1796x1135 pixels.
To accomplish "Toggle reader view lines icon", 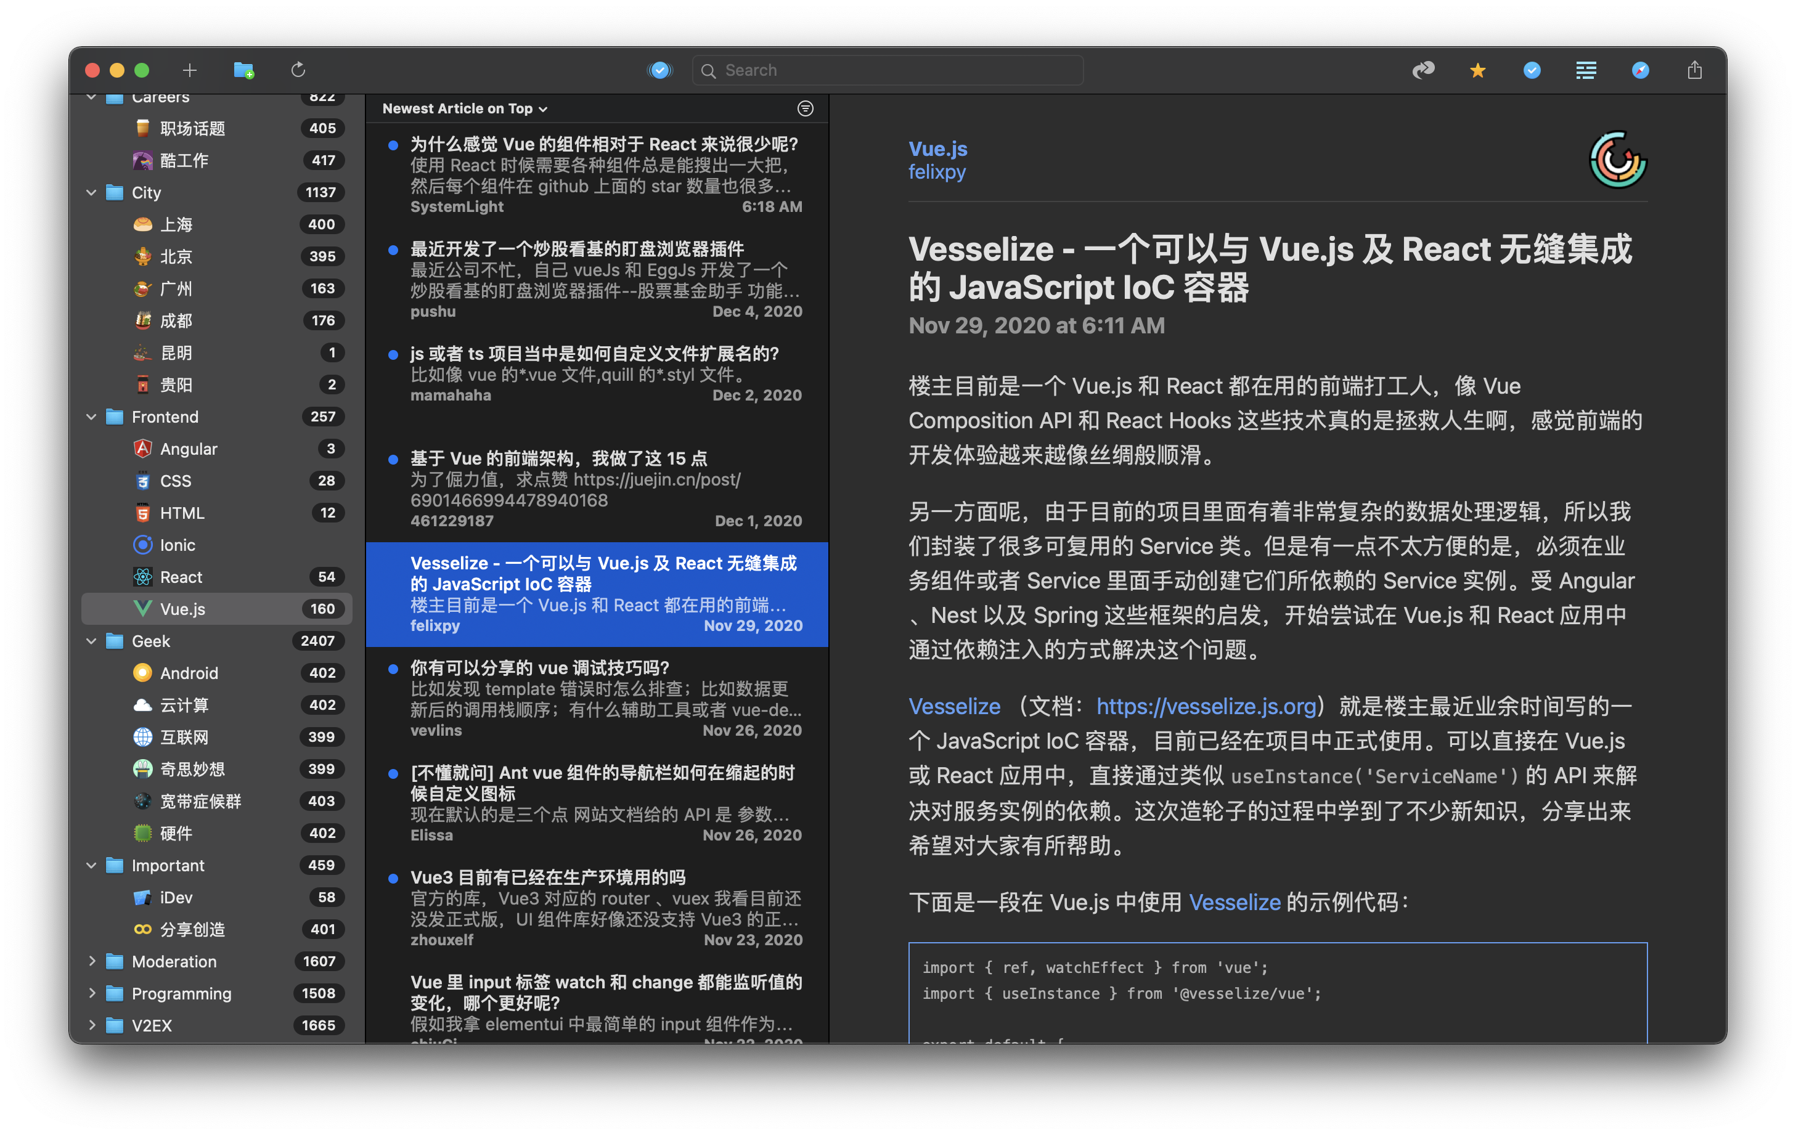I will [x=1586, y=70].
